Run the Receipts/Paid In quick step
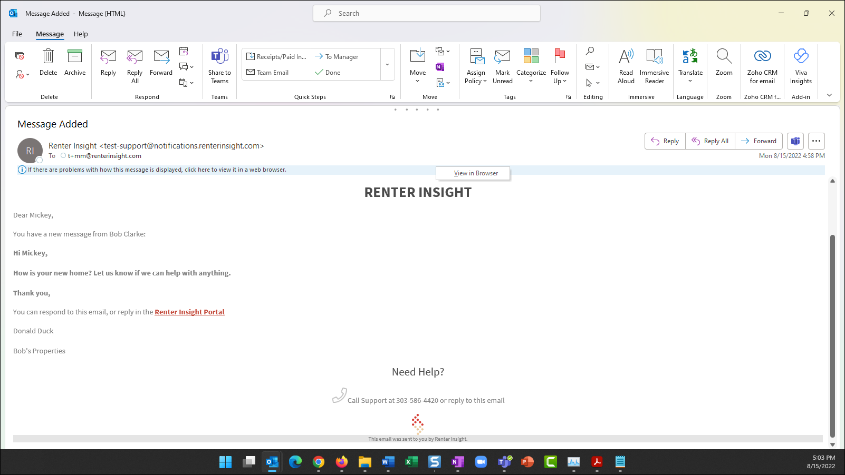This screenshot has width=845, height=475. pyautogui.click(x=276, y=56)
